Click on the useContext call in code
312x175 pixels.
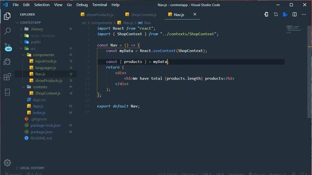click(164, 51)
